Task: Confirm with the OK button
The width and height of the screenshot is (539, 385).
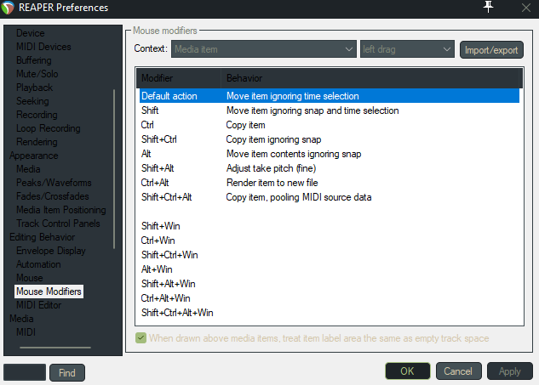Action: pos(407,371)
